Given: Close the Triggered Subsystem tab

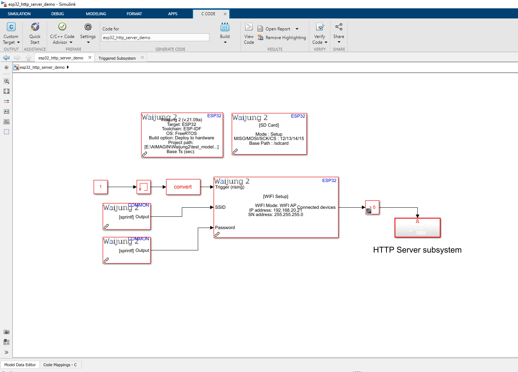Looking at the screenshot, I should 142,58.
